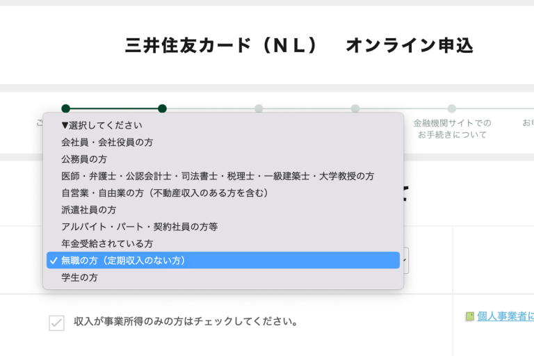Choose 派遣社員の方 from the list
Viewport: 534px width, 356px height.
(88, 209)
